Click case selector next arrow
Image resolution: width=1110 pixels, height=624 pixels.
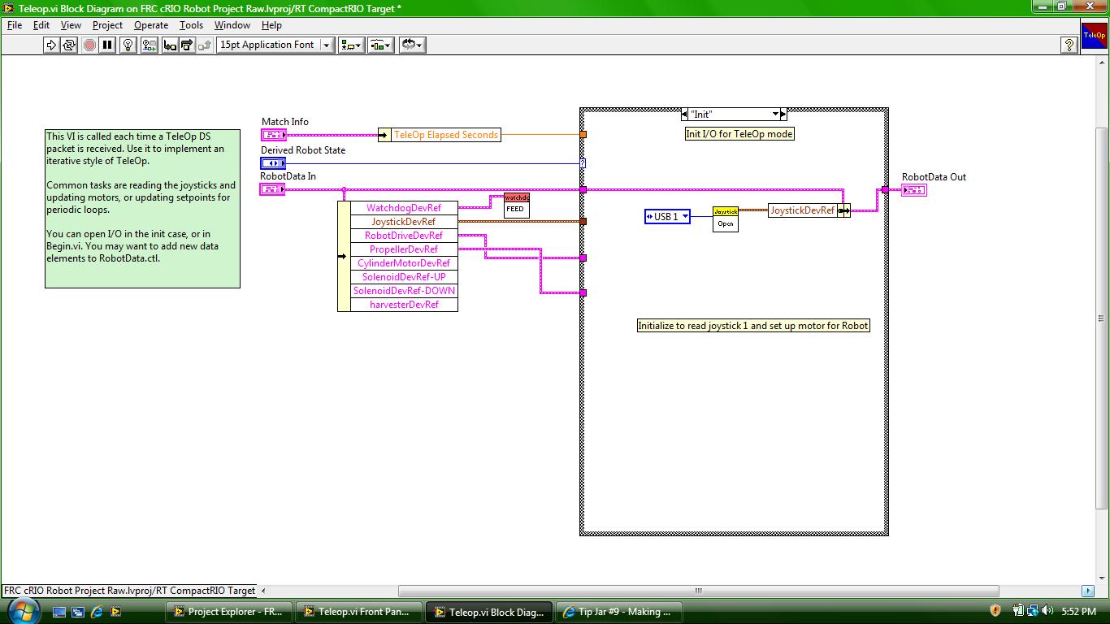783,115
